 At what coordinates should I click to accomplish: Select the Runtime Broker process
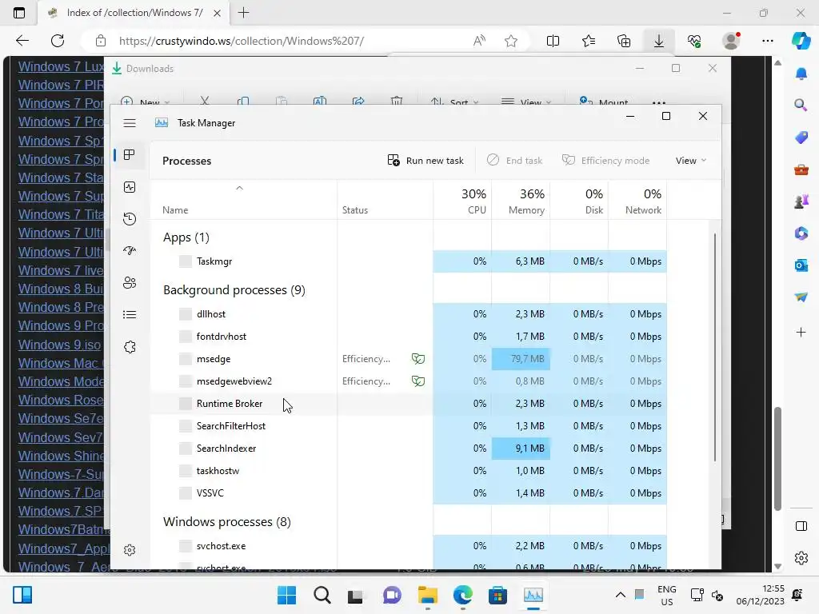[409, 404]
